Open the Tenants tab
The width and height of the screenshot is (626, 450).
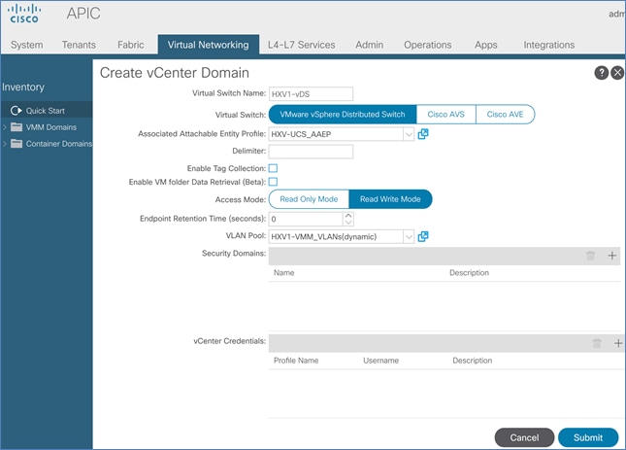79,45
